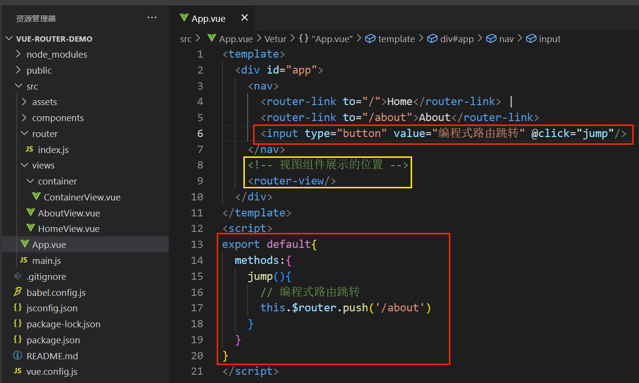Click the About router-link text on line 5
The image size is (639, 383).
(x=435, y=118)
